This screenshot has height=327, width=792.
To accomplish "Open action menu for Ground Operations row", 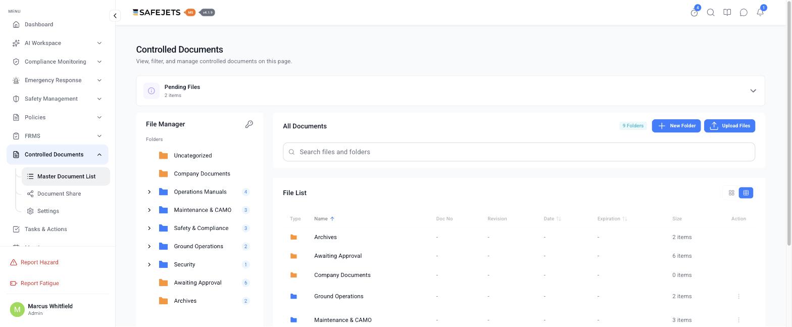I will tap(738, 296).
